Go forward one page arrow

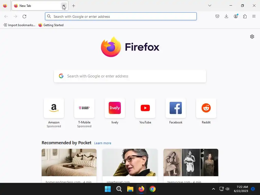(x=15, y=17)
